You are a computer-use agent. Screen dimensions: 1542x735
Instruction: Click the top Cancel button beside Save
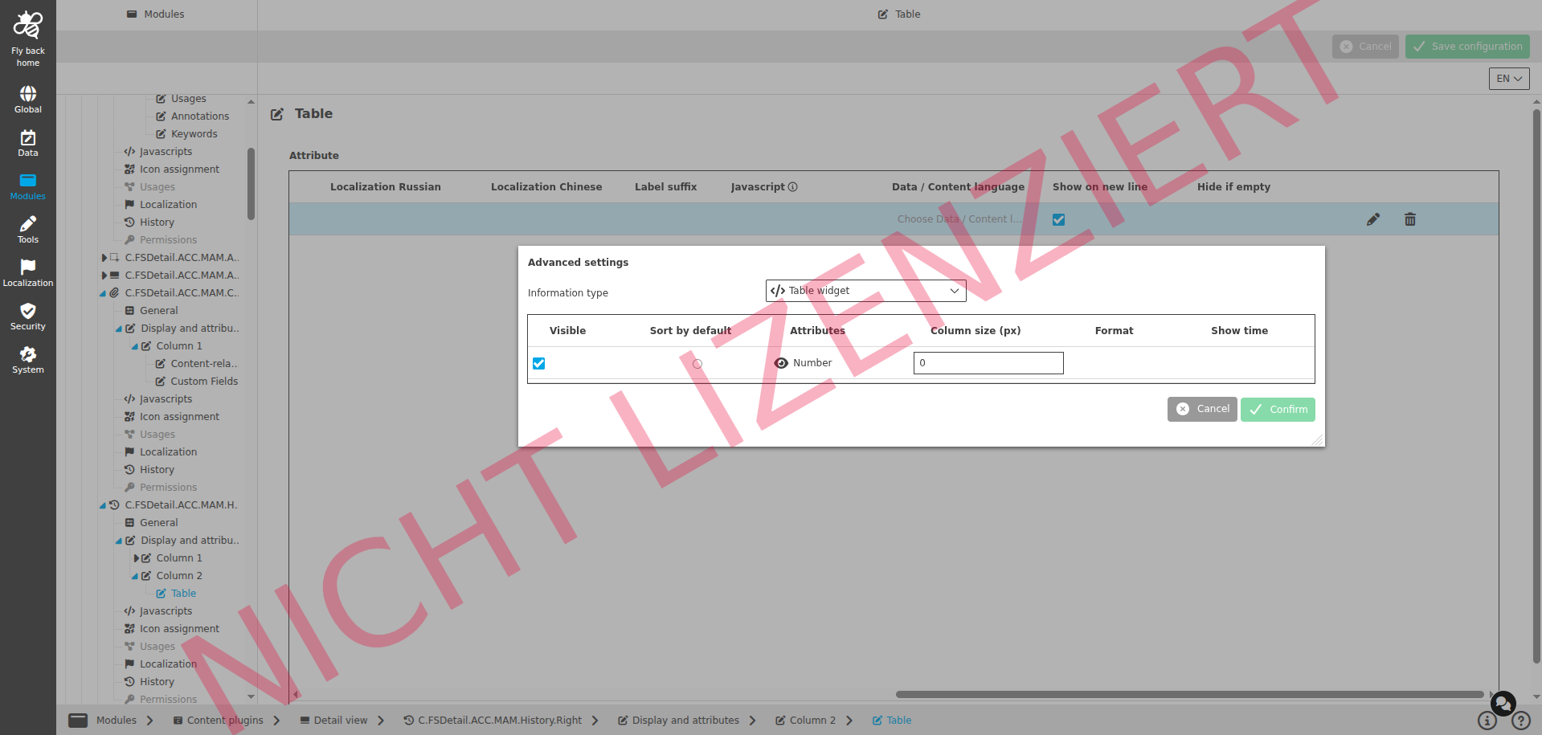[x=1365, y=47]
